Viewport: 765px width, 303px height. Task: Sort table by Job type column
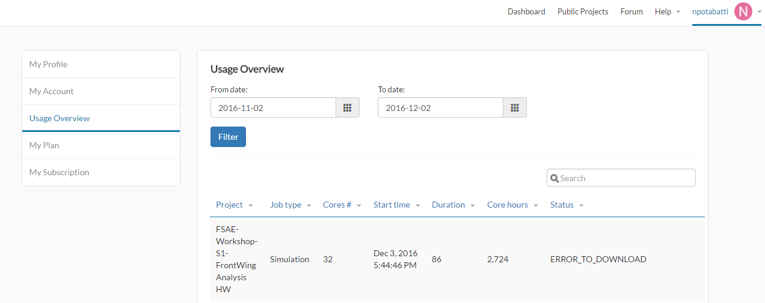(290, 205)
